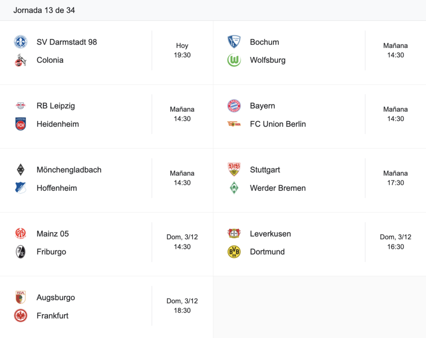Select the Wolfsburg green W logo
Viewport: 426px width, 338px height.
tap(234, 60)
